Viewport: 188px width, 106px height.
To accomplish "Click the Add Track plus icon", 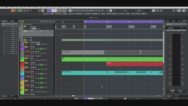I will (20, 21).
